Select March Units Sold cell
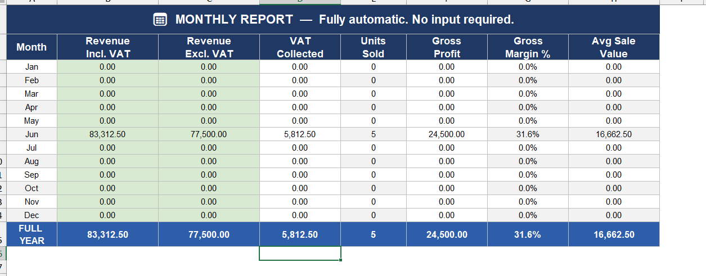The image size is (706, 276). pos(373,94)
